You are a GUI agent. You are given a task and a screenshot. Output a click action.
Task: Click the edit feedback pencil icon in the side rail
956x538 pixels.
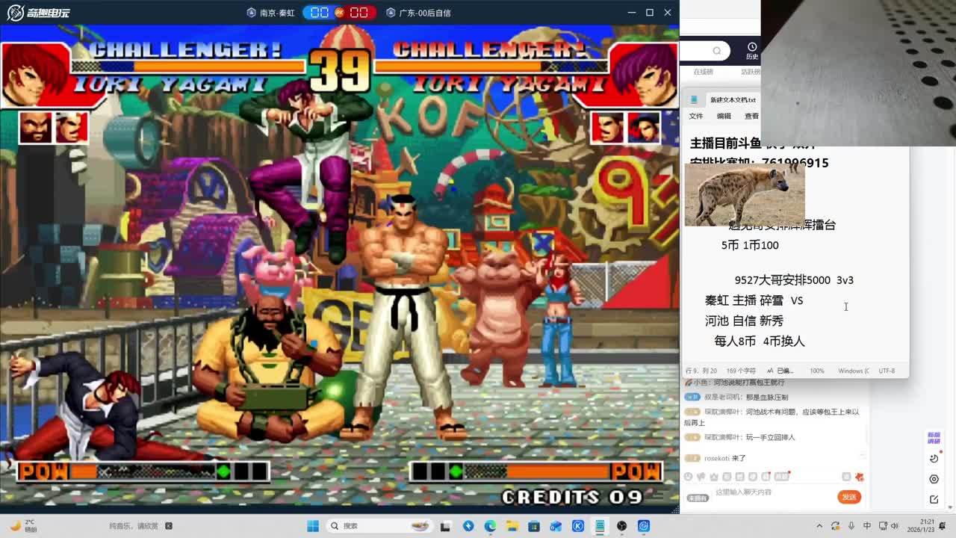click(934, 499)
